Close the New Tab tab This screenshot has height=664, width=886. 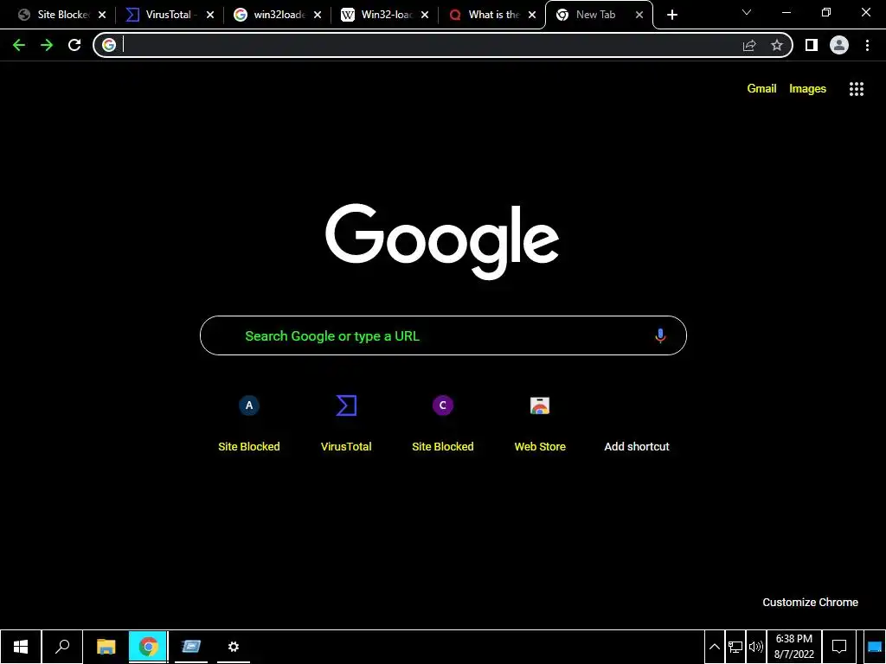tap(639, 16)
